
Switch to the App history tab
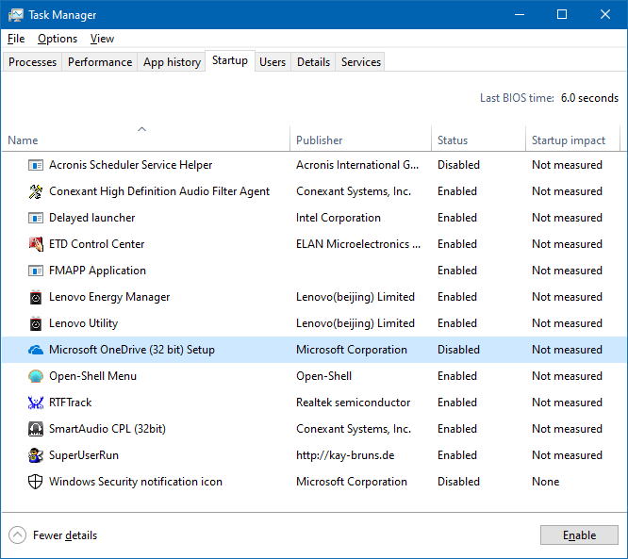point(172,62)
